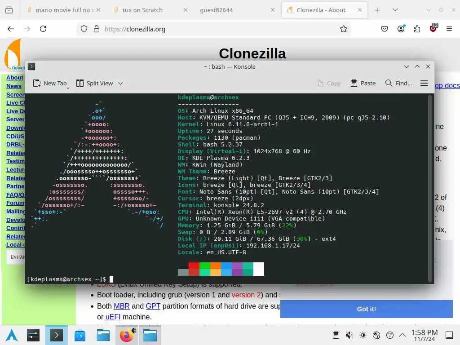Click Paste in Konsole toolbar
460x345 pixels.
pyautogui.click(x=363, y=83)
